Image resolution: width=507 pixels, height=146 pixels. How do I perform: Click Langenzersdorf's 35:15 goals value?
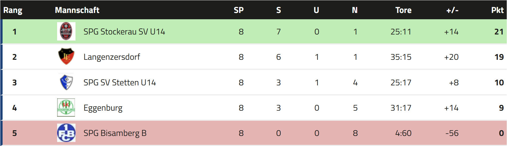401,57
